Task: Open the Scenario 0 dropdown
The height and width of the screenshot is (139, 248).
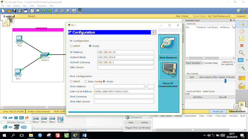Action: click(140, 117)
